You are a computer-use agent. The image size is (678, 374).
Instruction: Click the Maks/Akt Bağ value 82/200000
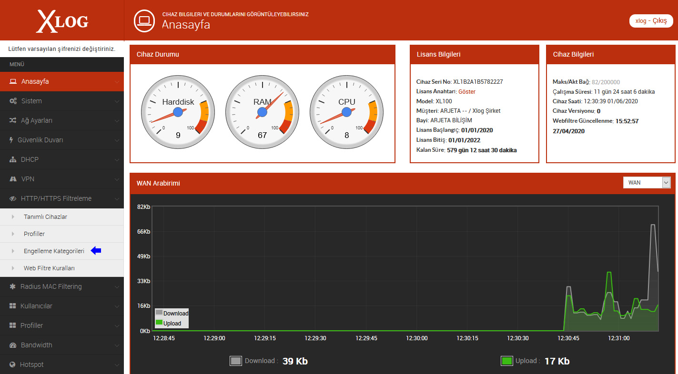[x=606, y=82]
